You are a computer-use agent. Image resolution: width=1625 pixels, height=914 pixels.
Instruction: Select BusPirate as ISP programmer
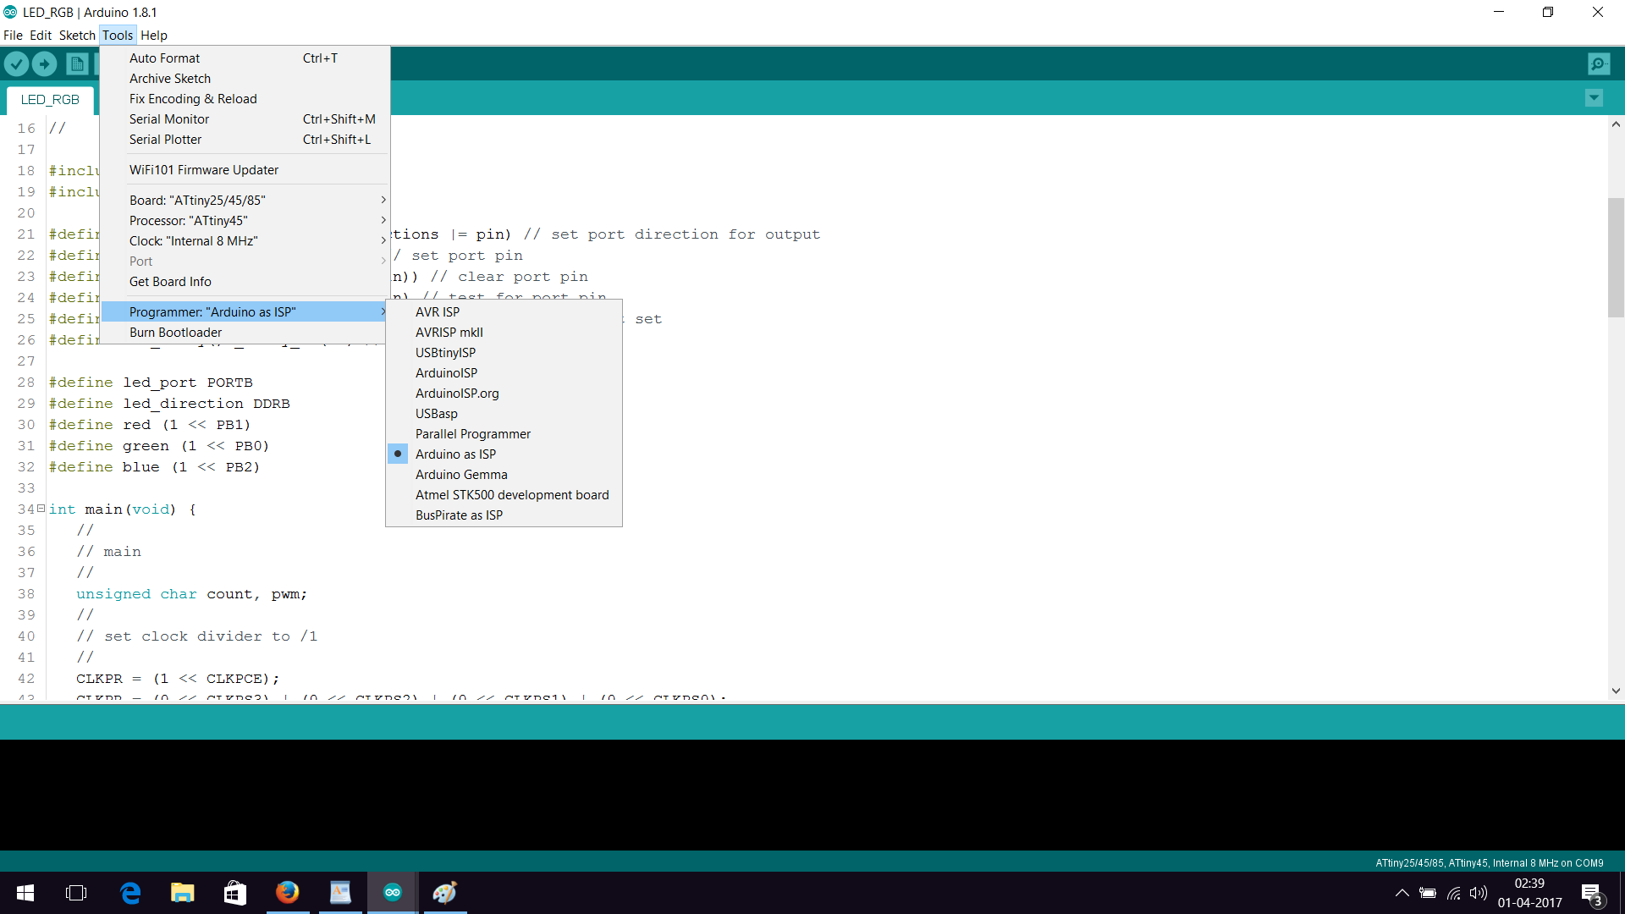(504, 515)
